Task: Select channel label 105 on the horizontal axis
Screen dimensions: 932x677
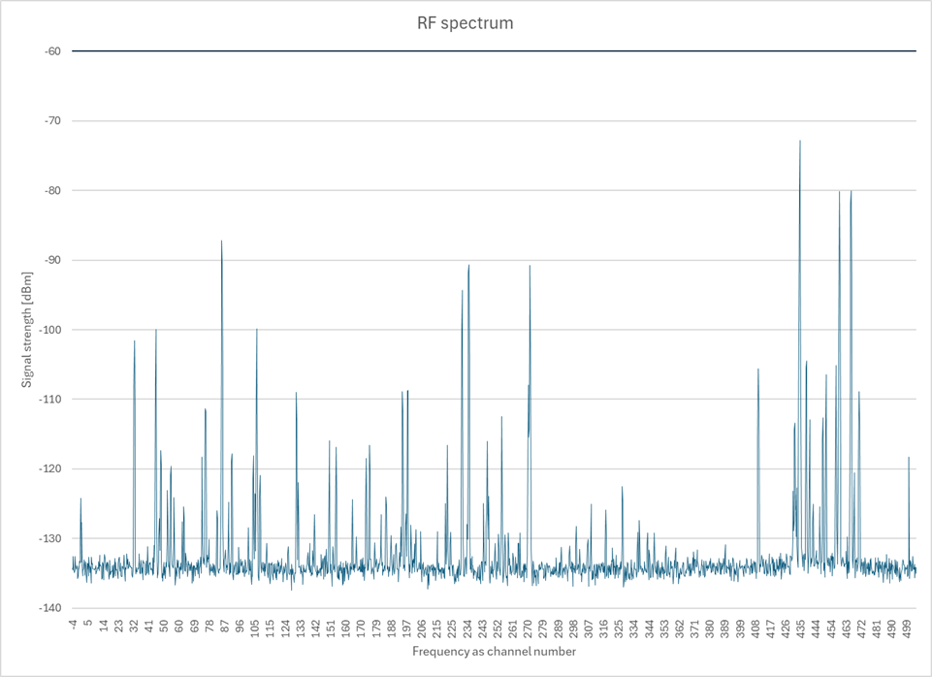Action: [255, 629]
